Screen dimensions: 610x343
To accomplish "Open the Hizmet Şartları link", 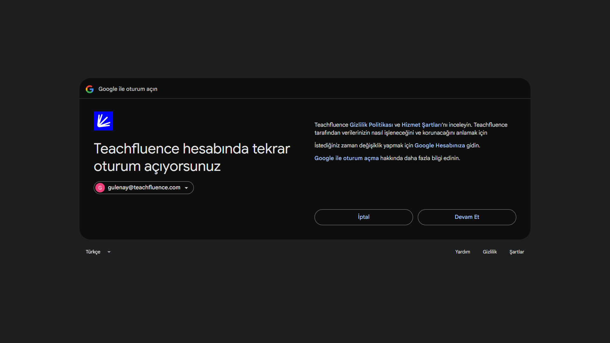I will point(421,125).
